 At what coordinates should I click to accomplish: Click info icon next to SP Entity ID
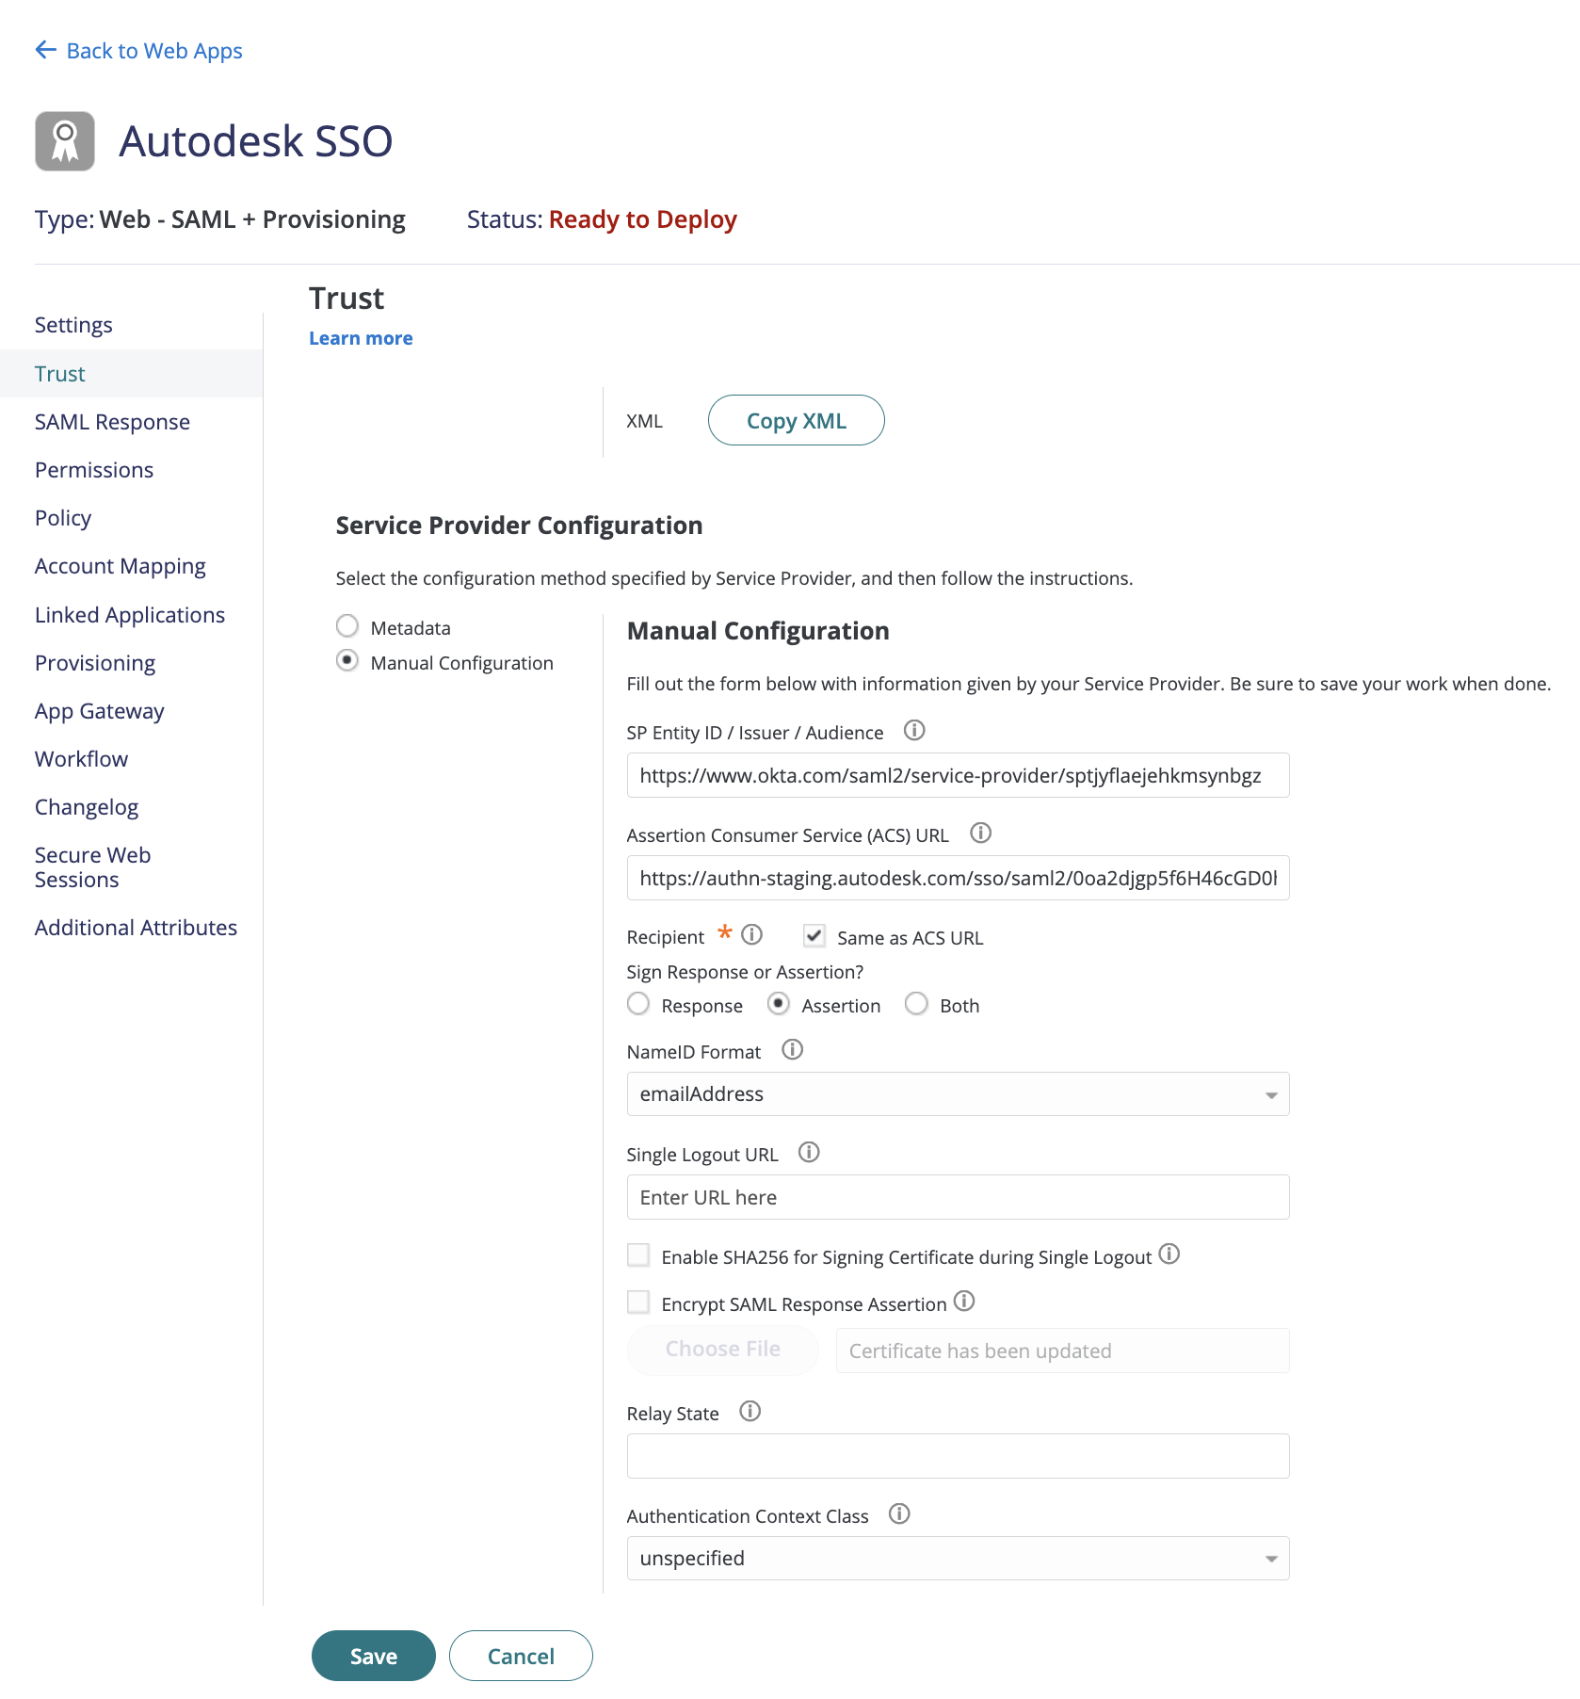tap(914, 730)
